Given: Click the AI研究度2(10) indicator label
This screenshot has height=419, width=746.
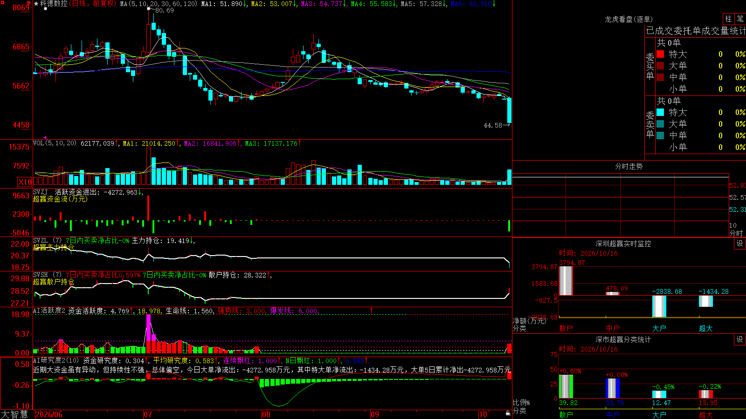Looking at the screenshot, I should [x=56, y=360].
